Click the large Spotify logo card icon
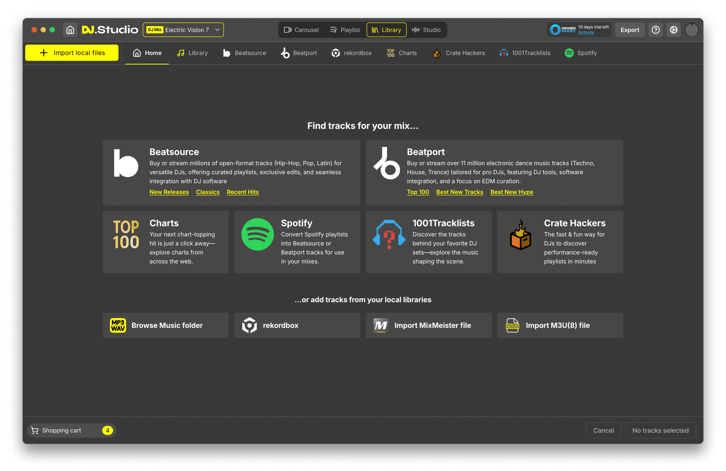The height and width of the screenshot is (471, 726). coord(258,234)
